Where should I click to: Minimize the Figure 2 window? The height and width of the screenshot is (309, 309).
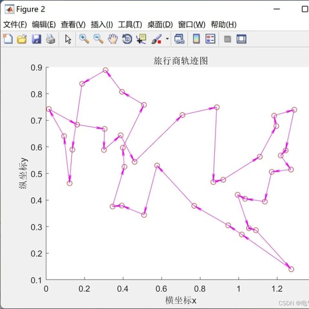pyautogui.click(x=277, y=9)
